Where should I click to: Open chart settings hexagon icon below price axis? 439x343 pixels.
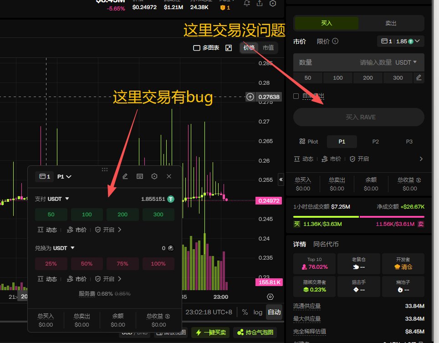[270, 297]
